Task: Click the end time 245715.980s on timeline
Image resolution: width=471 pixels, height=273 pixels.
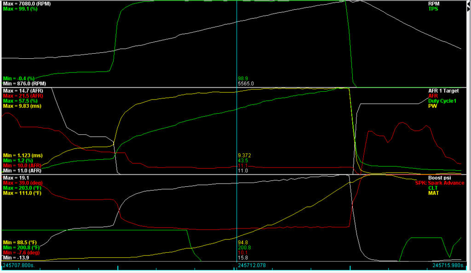Action: coord(450,265)
